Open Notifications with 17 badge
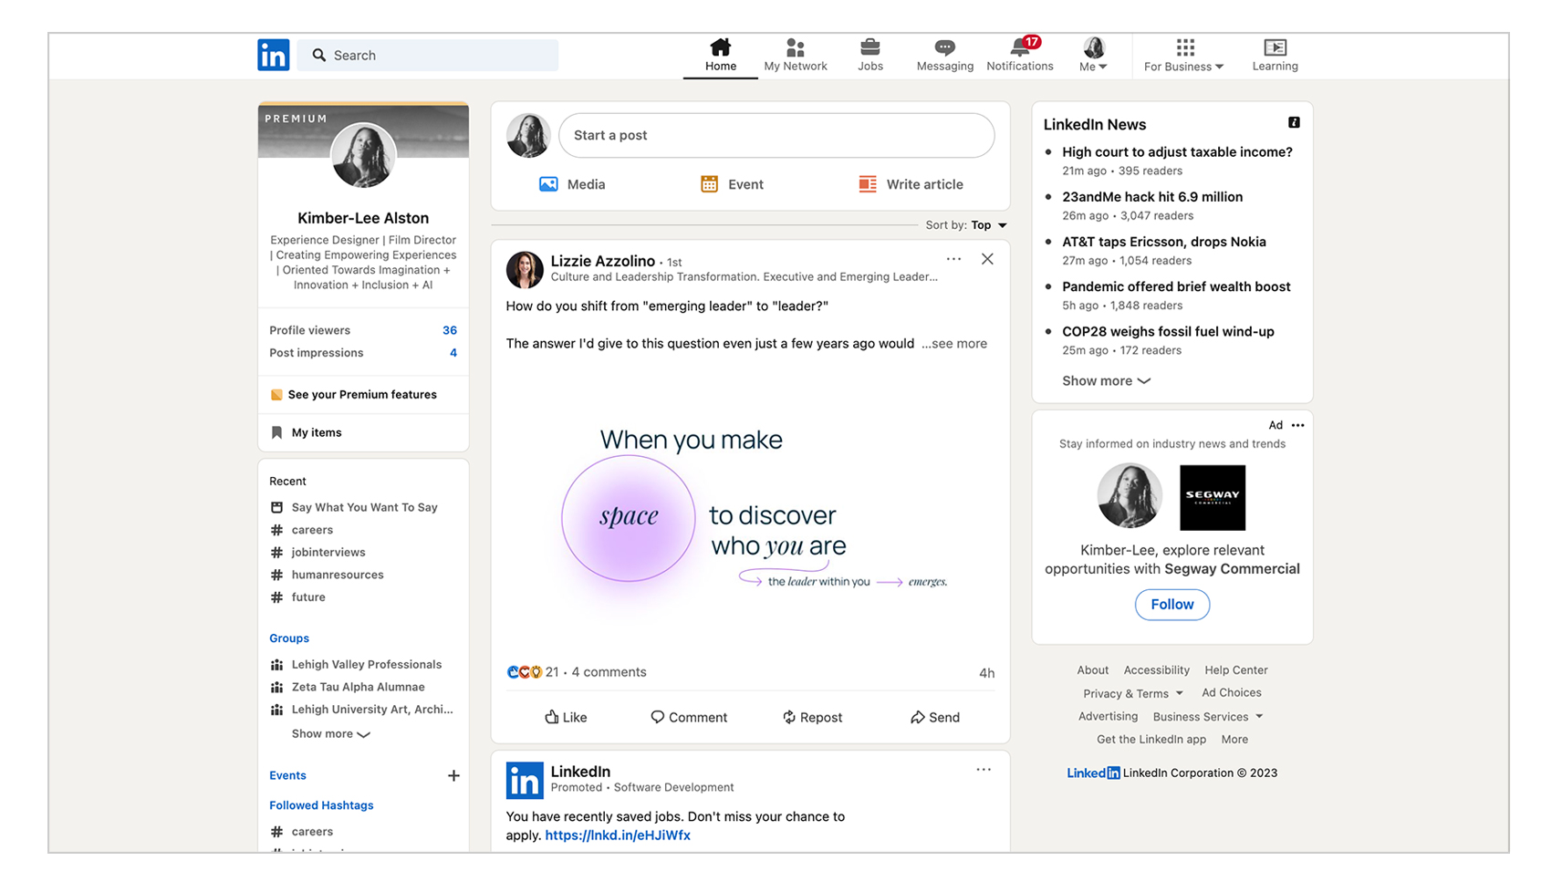 [x=1020, y=56]
